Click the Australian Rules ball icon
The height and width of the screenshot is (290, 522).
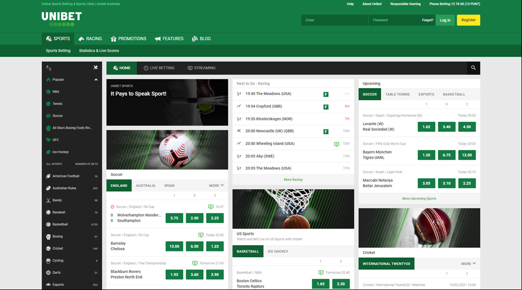(48, 188)
